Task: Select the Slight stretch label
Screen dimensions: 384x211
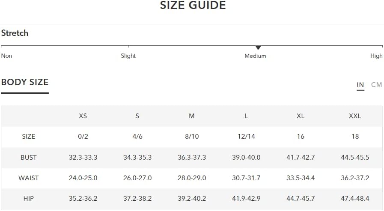Action: tap(128, 56)
